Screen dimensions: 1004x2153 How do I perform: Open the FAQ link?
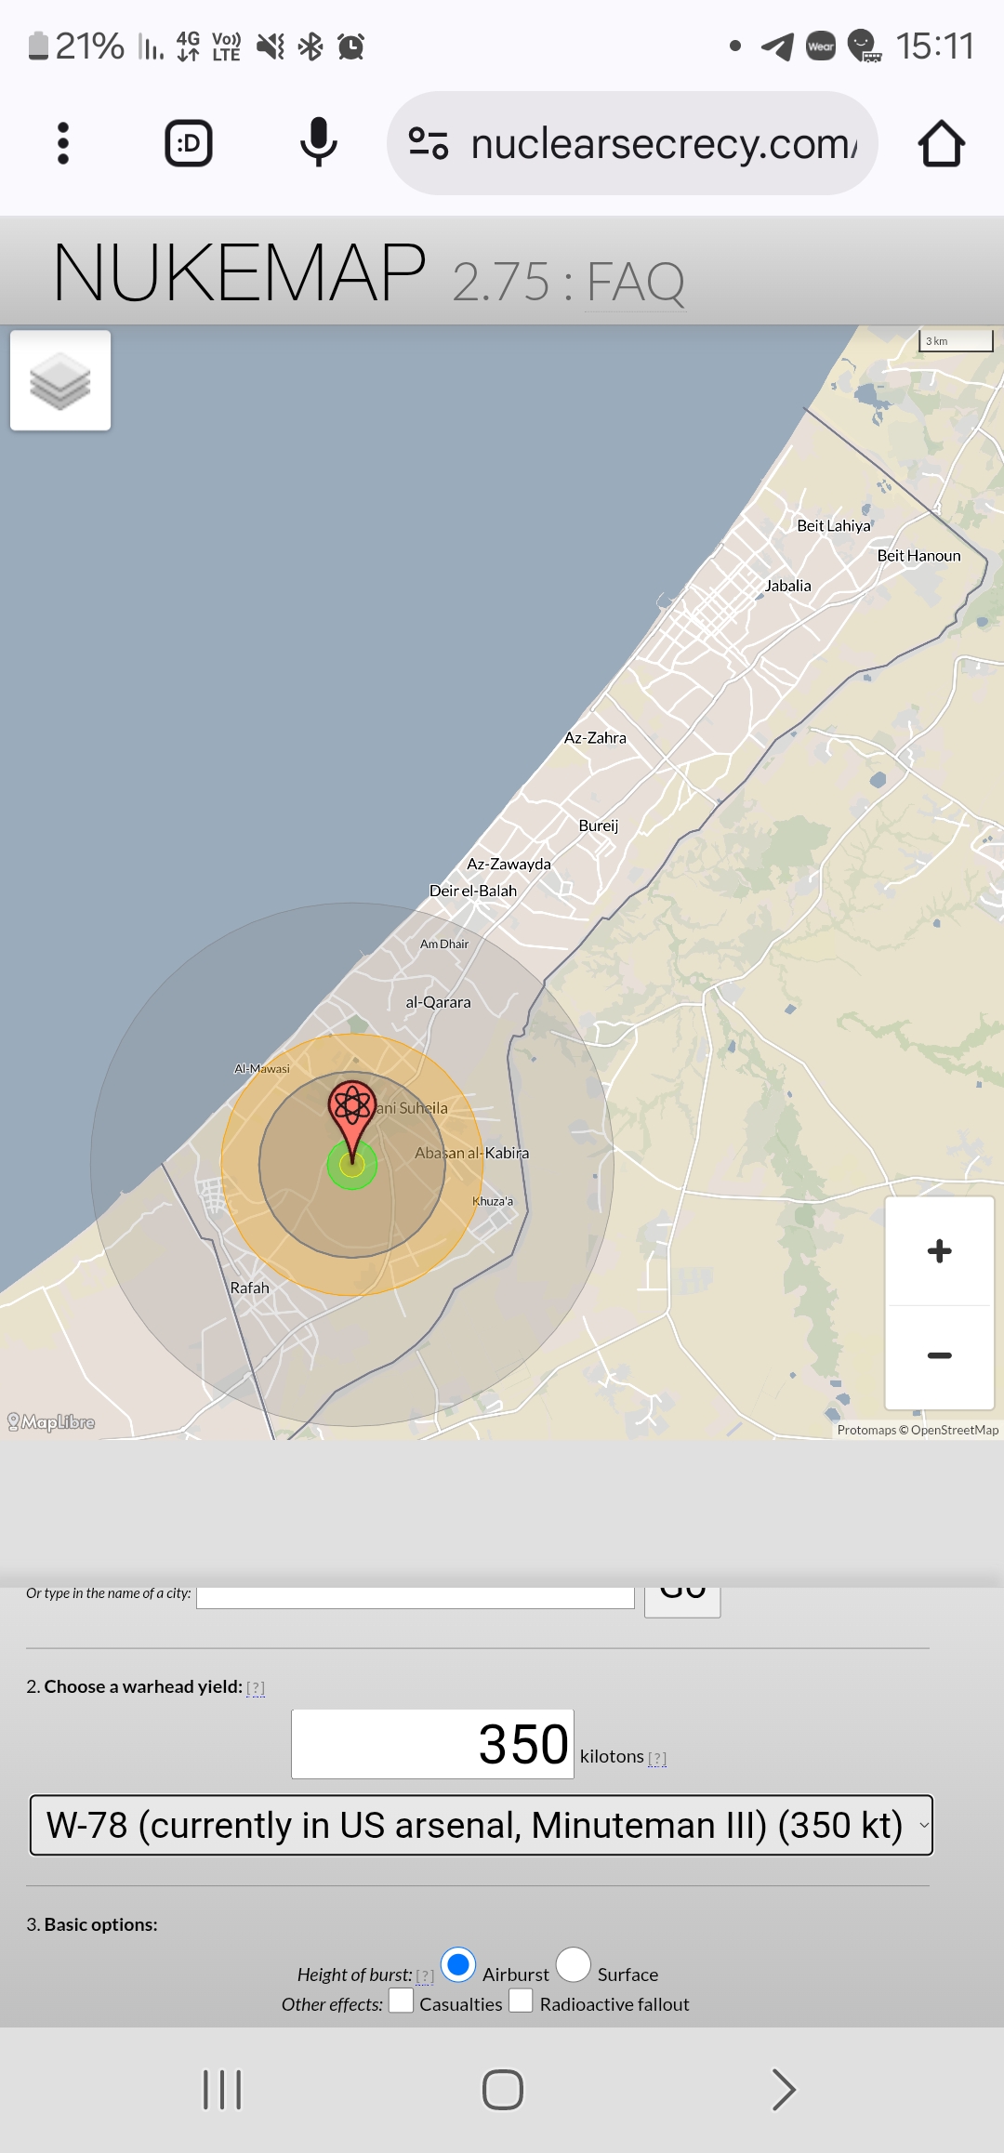pyautogui.click(x=636, y=282)
